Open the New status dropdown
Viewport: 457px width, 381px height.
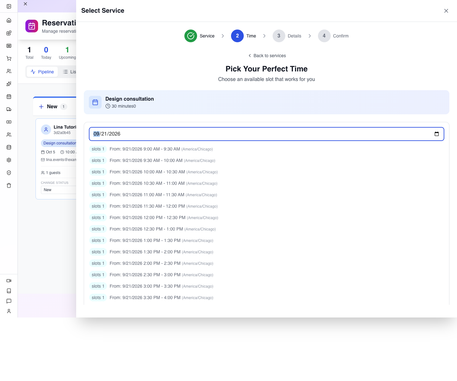(59, 190)
